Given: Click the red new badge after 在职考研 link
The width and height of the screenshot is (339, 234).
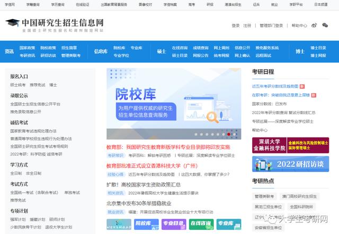Looking at the screenshot, I should pos(314,95).
